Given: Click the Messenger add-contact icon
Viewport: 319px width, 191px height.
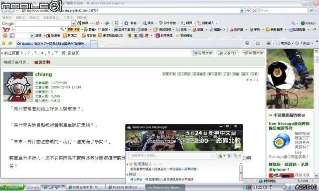Looking at the screenshot, I should pos(220,156).
